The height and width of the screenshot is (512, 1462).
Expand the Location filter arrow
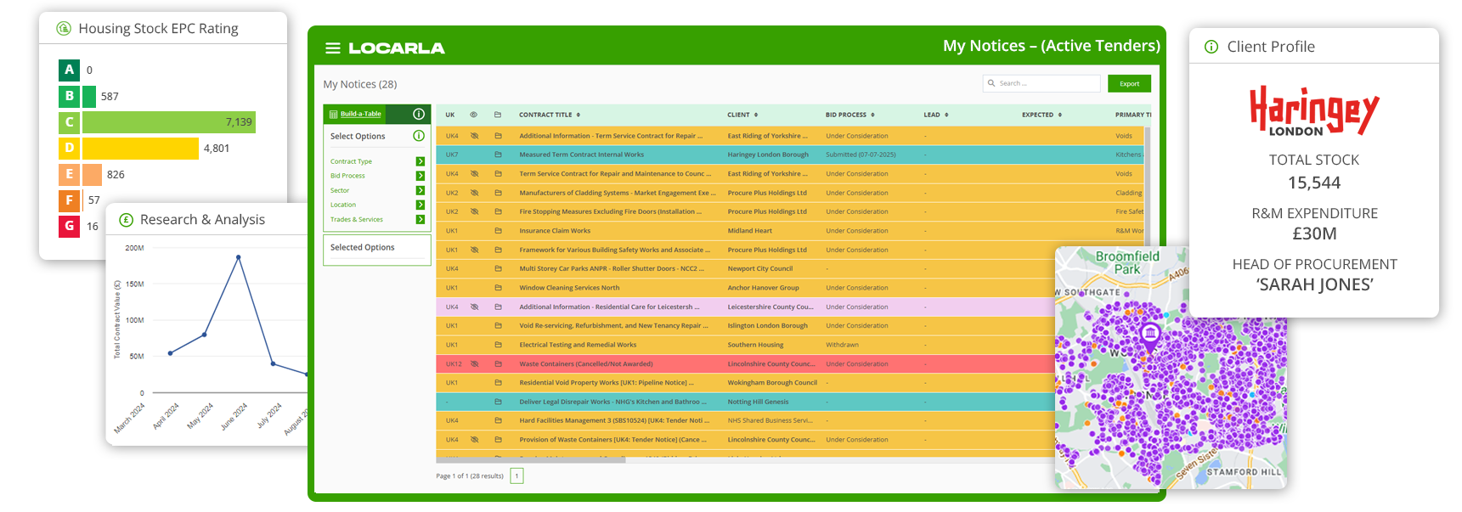[x=421, y=205]
